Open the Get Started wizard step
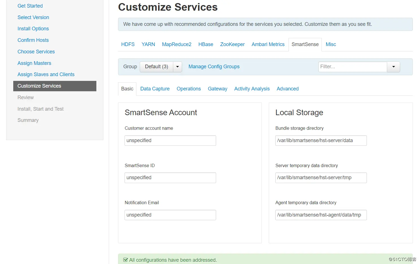 (x=30, y=6)
